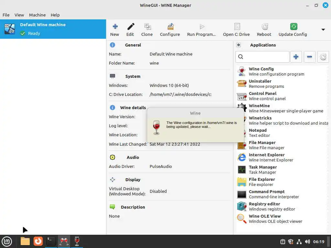Image resolution: width=331 pixels, height=248 pixels.
Task: Click the New machine toolbar icon
Action: click(115, 26)
